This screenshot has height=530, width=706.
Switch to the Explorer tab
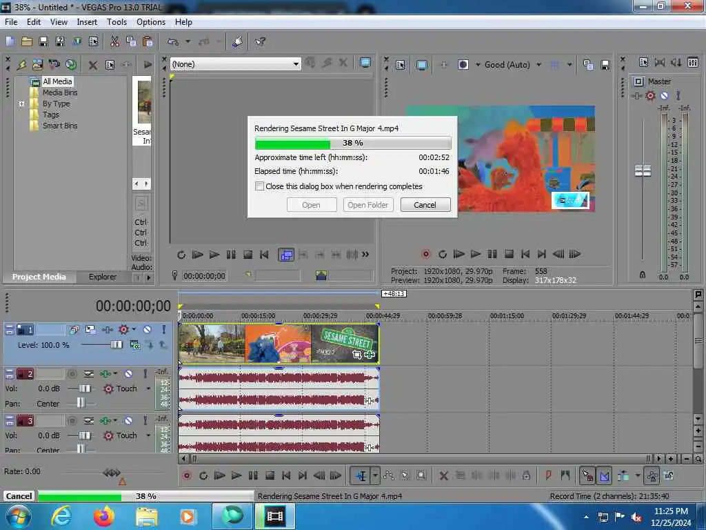(103, 277)
